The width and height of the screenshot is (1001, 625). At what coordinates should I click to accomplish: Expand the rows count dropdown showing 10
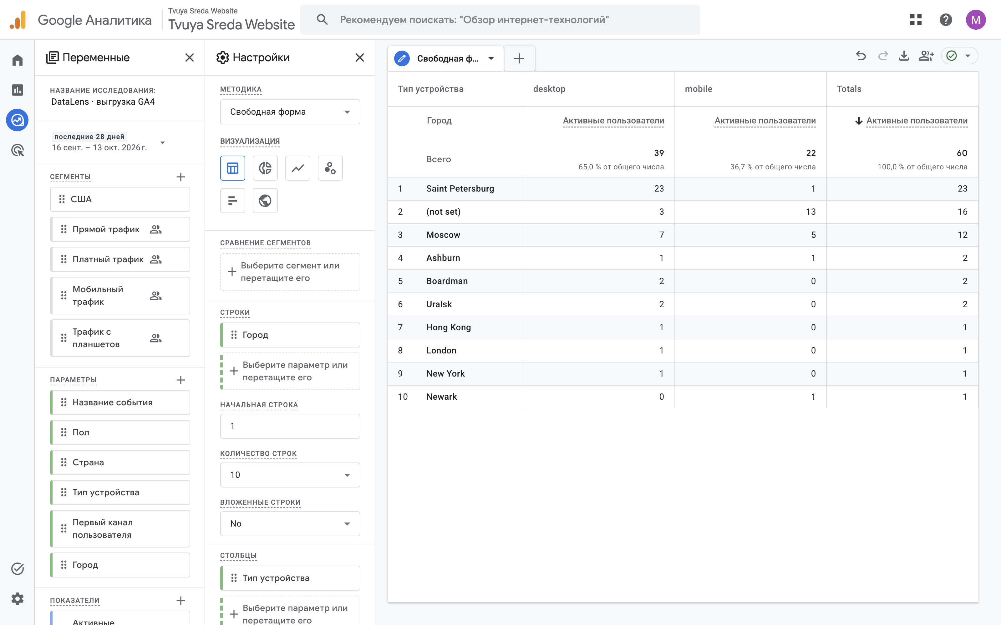coord(290,475)
